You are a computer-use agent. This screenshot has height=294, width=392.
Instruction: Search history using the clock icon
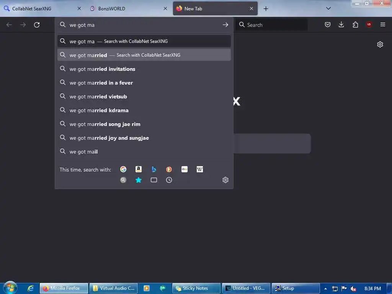pos(169,180)
